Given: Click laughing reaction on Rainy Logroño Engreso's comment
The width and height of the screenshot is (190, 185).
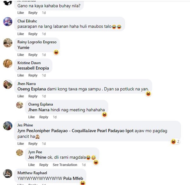Looking at the screenshot, I should pyautogui.click(x=56, y=52).
